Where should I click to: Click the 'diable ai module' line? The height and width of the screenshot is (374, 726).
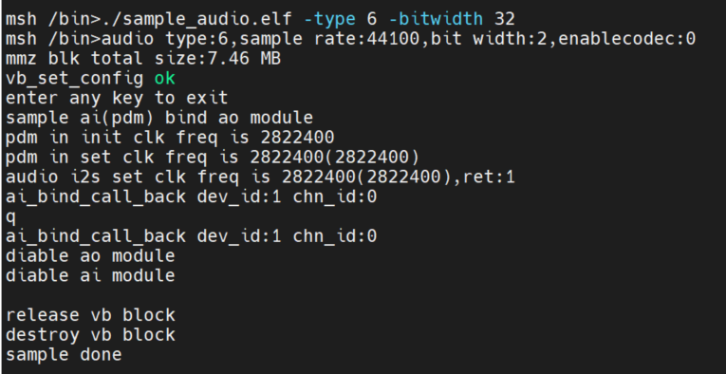pyautogui.click(x=90, y=275)
